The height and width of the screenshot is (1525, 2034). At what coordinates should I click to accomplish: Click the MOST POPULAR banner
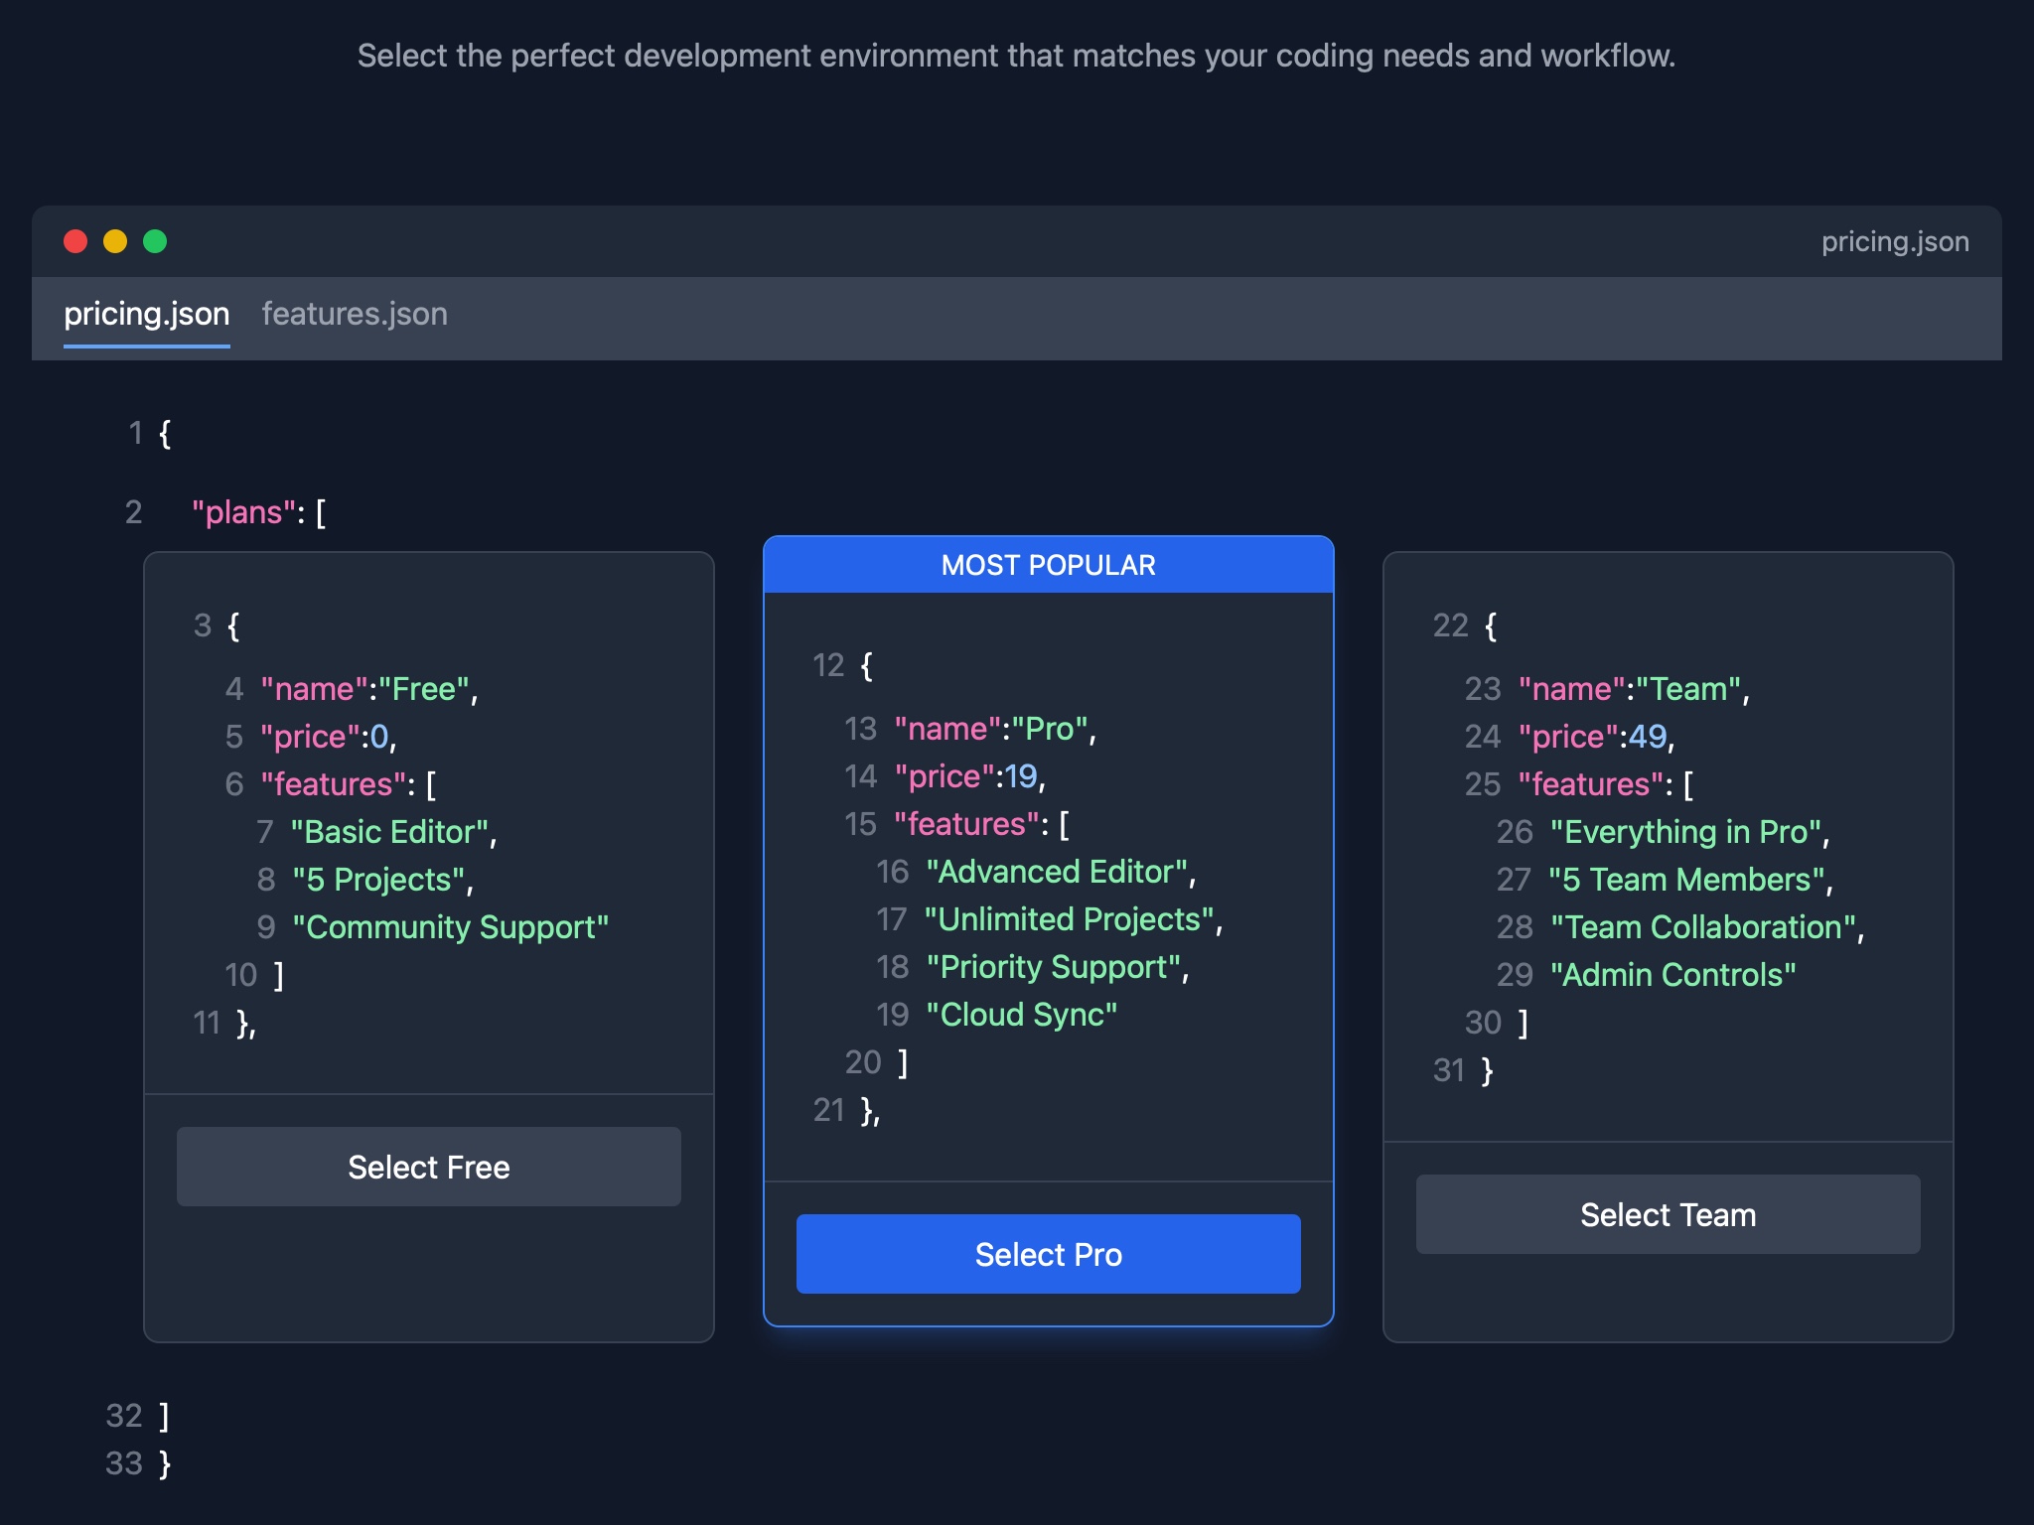[1048, 564]
